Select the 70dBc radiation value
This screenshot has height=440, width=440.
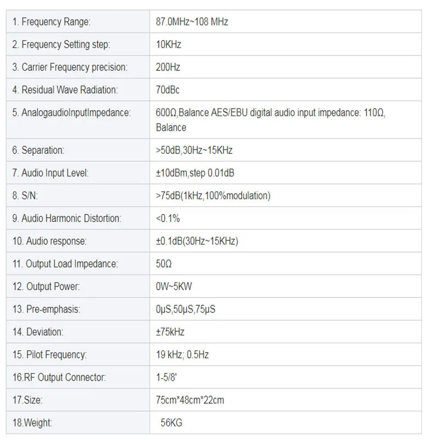click(x=168, y=90)
